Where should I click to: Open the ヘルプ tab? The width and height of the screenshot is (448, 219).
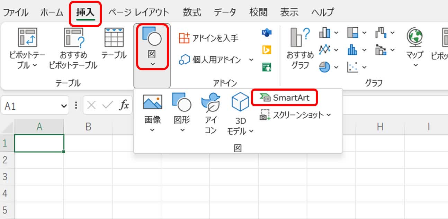coord(322,12)
